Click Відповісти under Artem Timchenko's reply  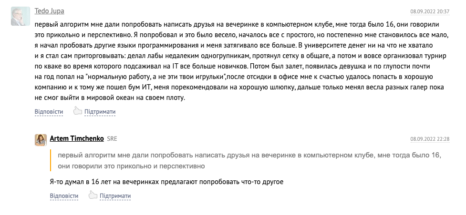click(64, 196)
